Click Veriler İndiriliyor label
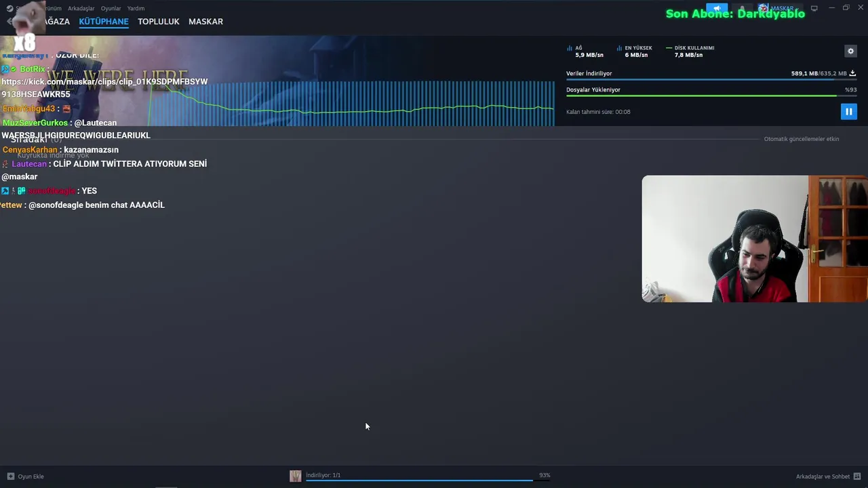 pyautogui.click(x=589, y=73)
